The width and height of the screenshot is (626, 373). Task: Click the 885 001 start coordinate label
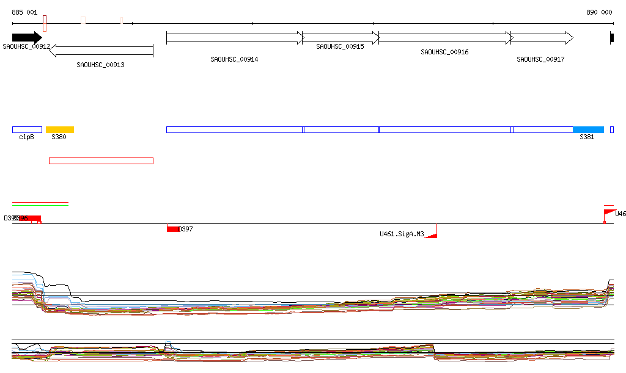coord(24,12)
